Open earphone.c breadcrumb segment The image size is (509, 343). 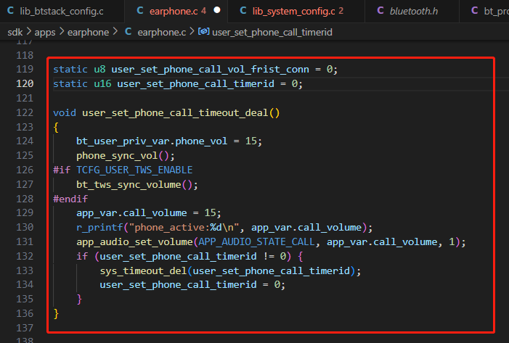tap(162, 32)
